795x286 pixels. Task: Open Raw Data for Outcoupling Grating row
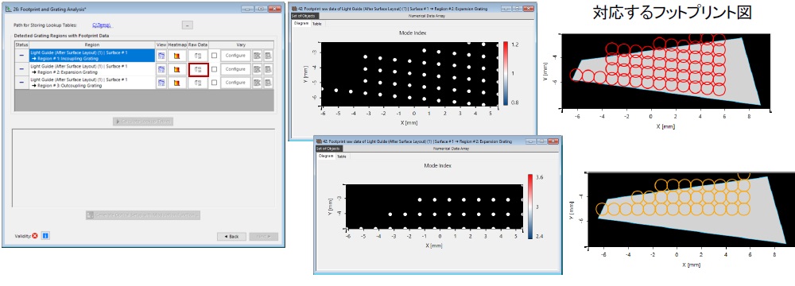(198, 83)
